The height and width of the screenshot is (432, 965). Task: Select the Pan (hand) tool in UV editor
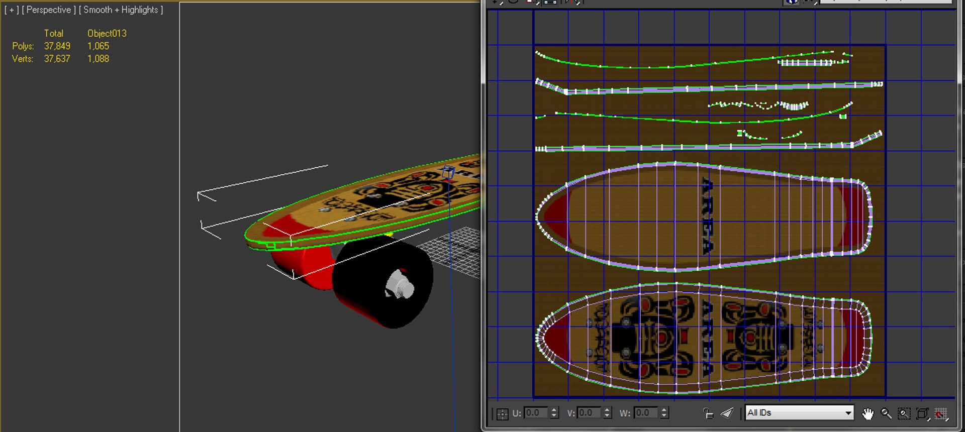[x=867, y=413]
